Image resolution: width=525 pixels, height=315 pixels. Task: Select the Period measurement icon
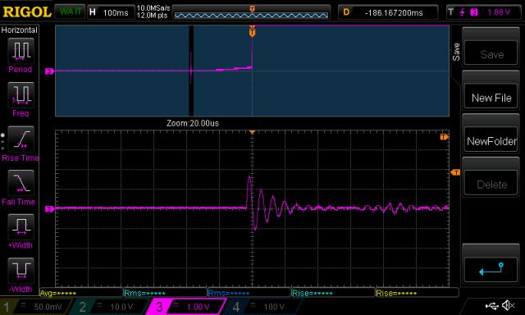[x=21, y=51]
